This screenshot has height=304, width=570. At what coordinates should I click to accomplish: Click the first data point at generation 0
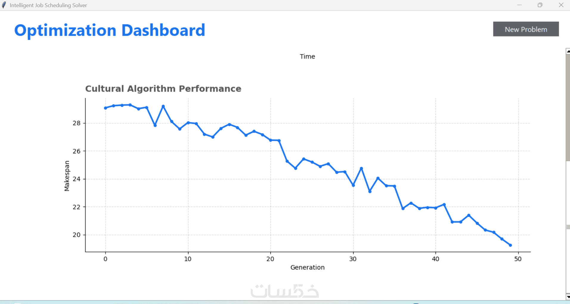[x=106, y=108]
